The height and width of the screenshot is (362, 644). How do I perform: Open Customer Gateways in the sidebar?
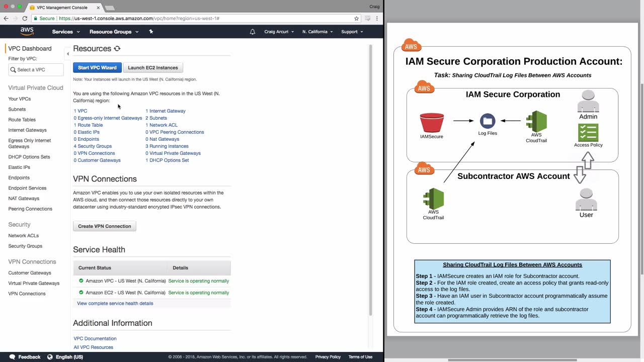coord(30,273)
